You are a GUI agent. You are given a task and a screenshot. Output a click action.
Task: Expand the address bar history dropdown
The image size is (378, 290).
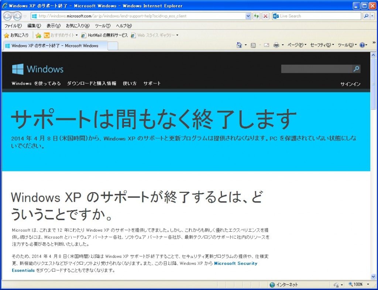(x=248, y=16)
